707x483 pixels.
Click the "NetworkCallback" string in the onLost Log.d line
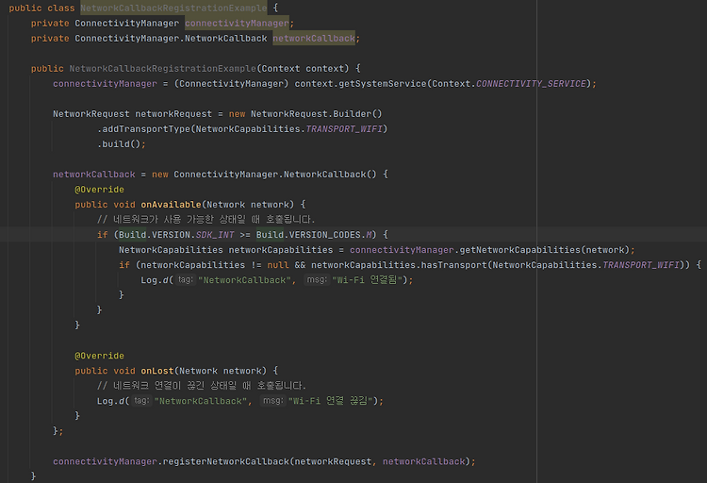(201, 401)
